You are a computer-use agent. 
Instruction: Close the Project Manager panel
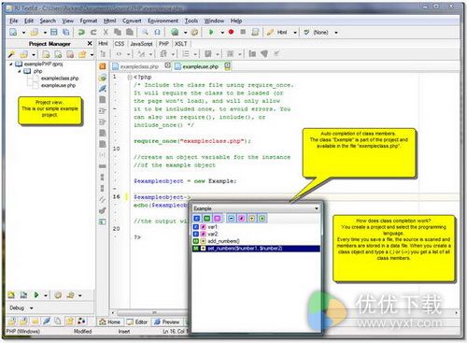[x=90, y=44]
